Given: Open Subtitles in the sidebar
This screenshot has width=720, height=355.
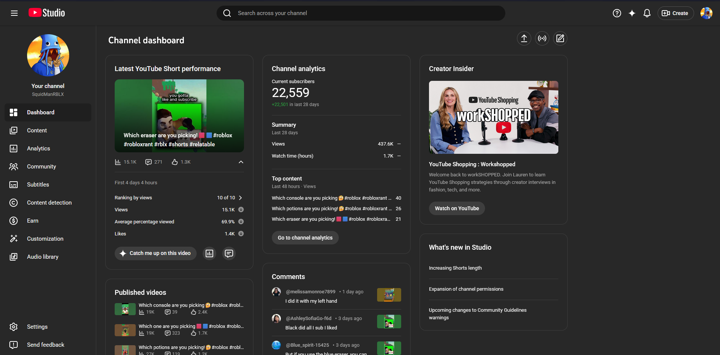Looking at the screenshot, I should [x=48, y=185].
